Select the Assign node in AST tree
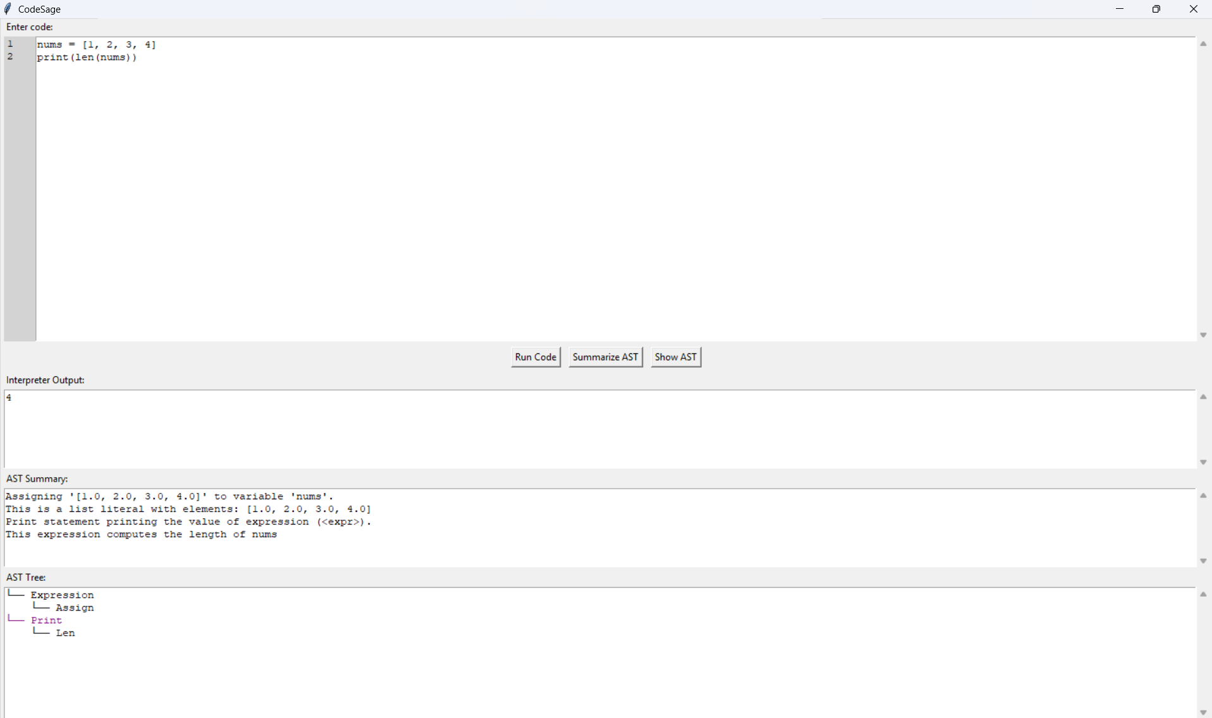Image resolution: width=1212 pixels, height=718 pixels. tap(75, 608)
